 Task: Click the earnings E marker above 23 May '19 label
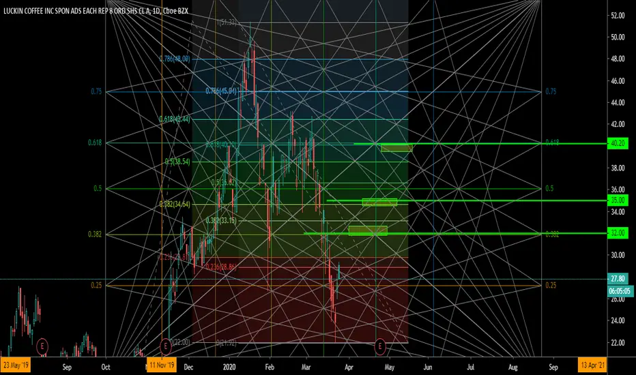pyautogui.click(x=42, y=346)
